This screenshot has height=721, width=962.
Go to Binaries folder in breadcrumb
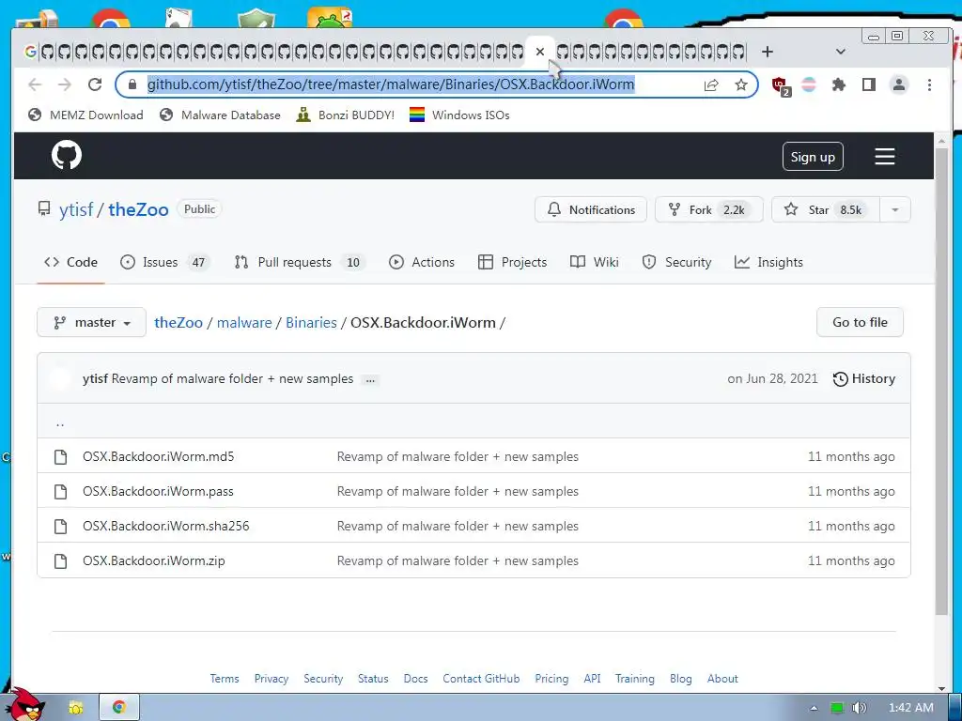(311, 323)
